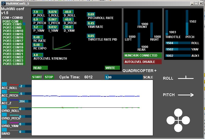Click the ACC_ROLL value slider showing -2

coord(25,86)
